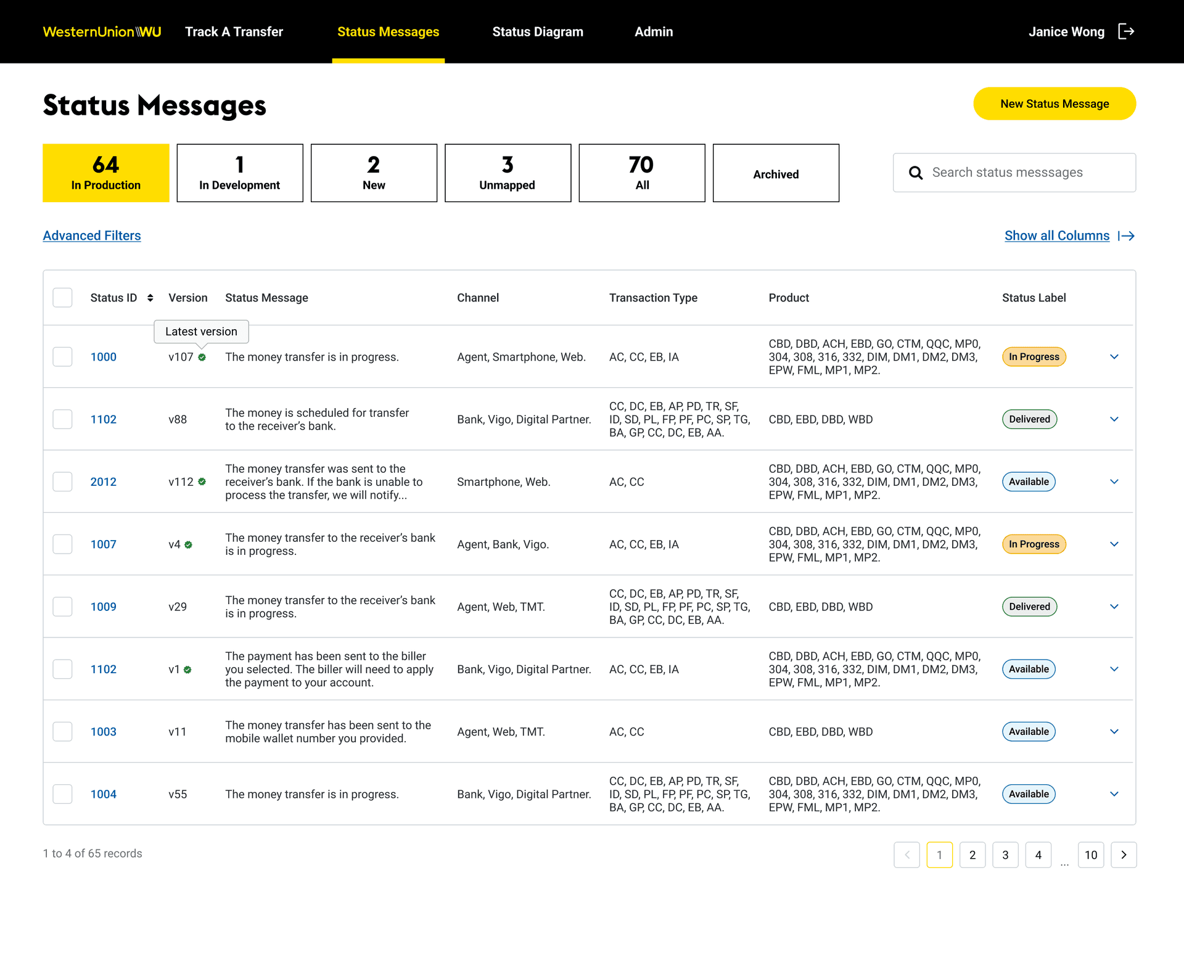Expand the row for status 1007
The image size is (1184, 979).
pyautogui.click(x=1114, y=544)
